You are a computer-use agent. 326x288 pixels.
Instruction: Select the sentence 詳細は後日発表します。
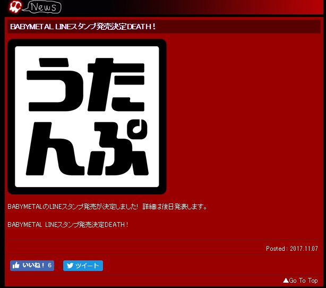[175, 207]
